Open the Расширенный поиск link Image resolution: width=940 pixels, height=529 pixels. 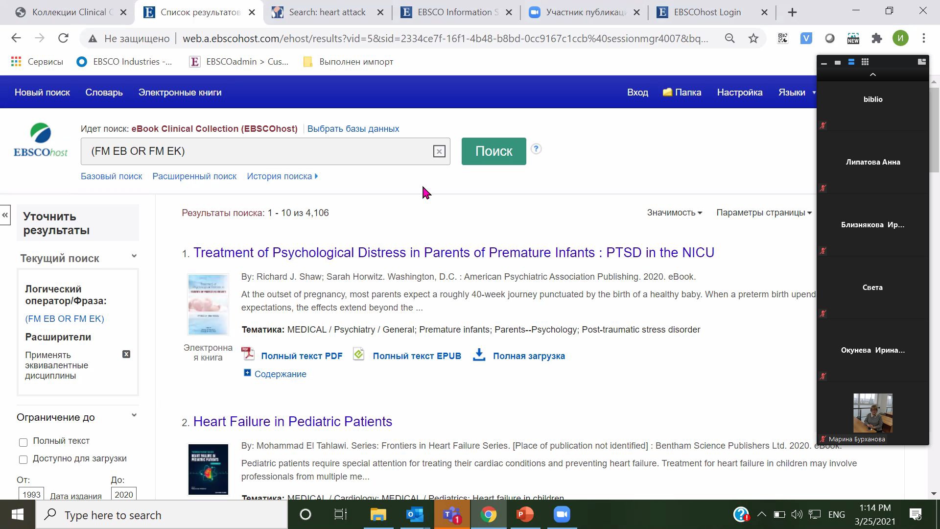click(x=194, y=176)
